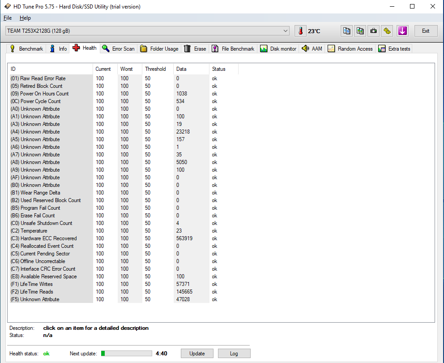Click the Log button
The height and width of the screenshot is (363, 444).
(234, 353)
